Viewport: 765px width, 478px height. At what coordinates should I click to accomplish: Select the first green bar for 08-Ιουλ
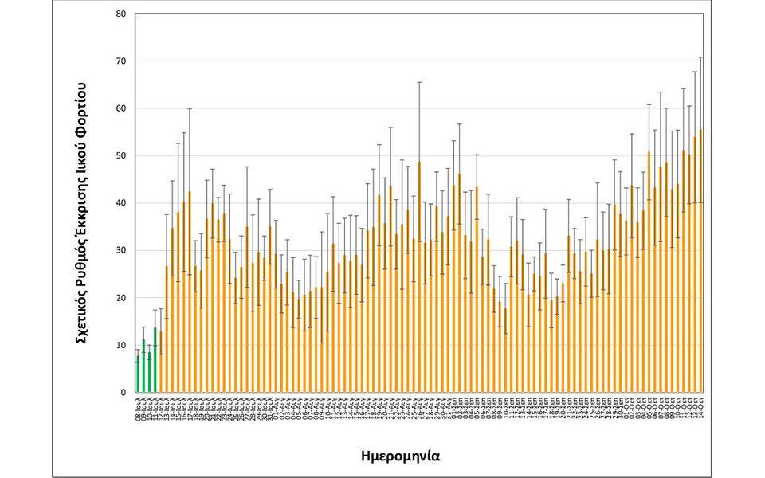[x=138, y=374]
